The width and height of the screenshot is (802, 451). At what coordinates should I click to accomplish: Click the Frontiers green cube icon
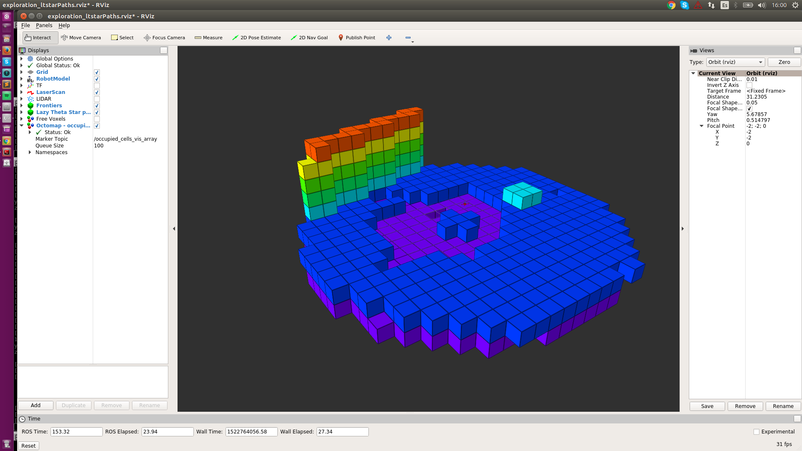[x=30, y=106]
